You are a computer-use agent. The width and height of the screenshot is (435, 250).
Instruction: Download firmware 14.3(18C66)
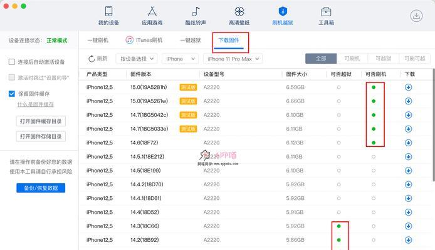coord(408,226)
